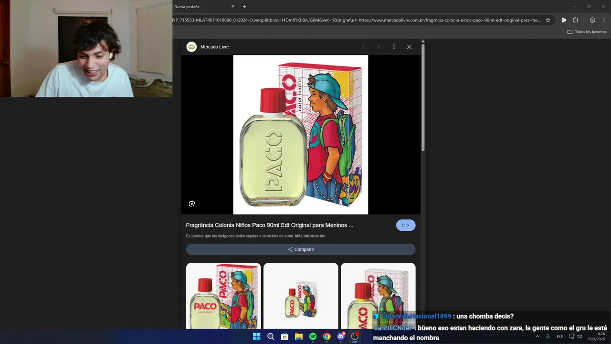Click the Ir button to visit the page

[x=406, y=225]
